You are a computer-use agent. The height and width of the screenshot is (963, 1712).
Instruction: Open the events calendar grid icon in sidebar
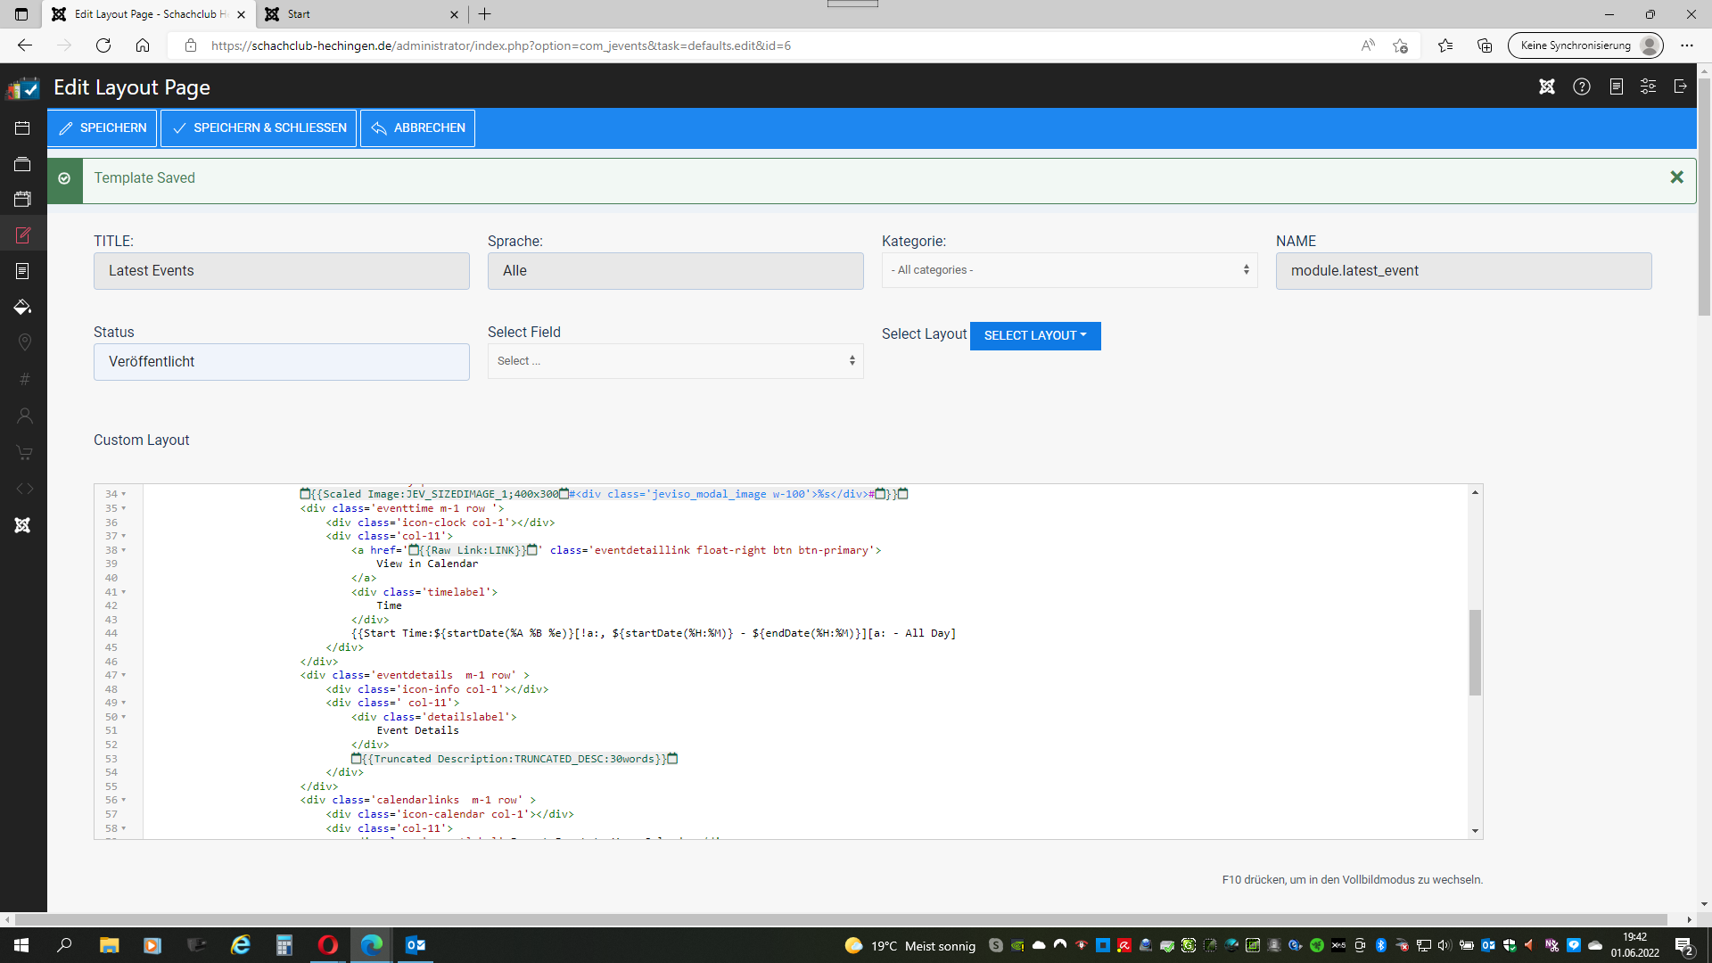[x=23, y=199]
